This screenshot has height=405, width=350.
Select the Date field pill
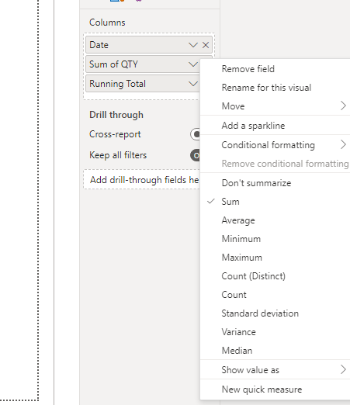(x=149, y=45)
